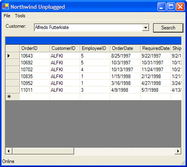Click the new row asterisk header
This screenshot has height=167, width=187.
[x=13, y=97]
